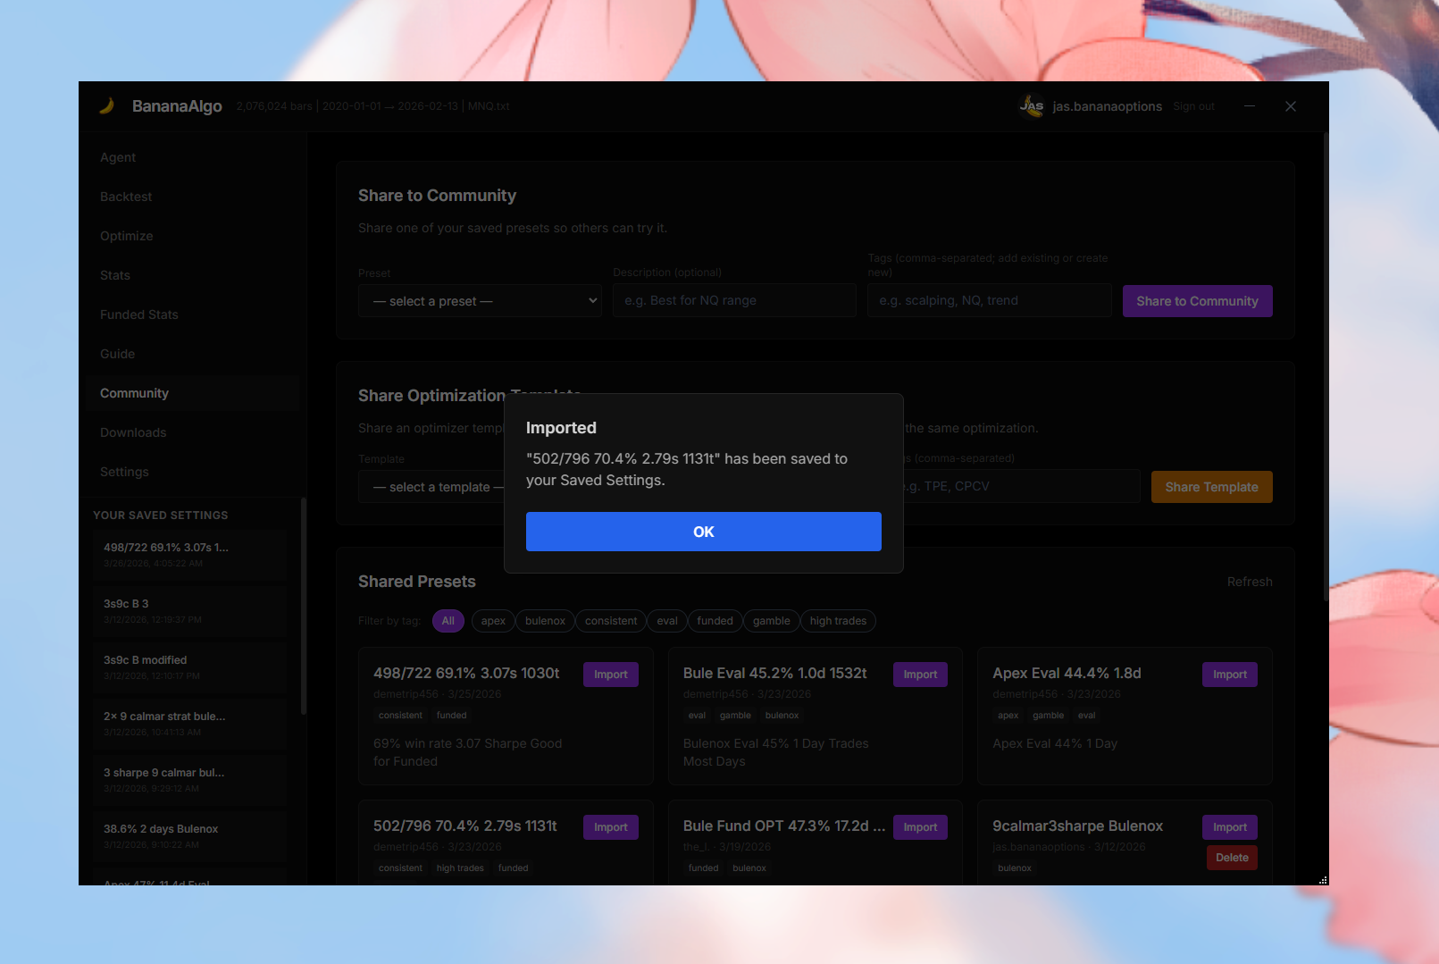Enable the funded tag filter
The height and width of the screenshot is (964, 1439).
(715, 620)
